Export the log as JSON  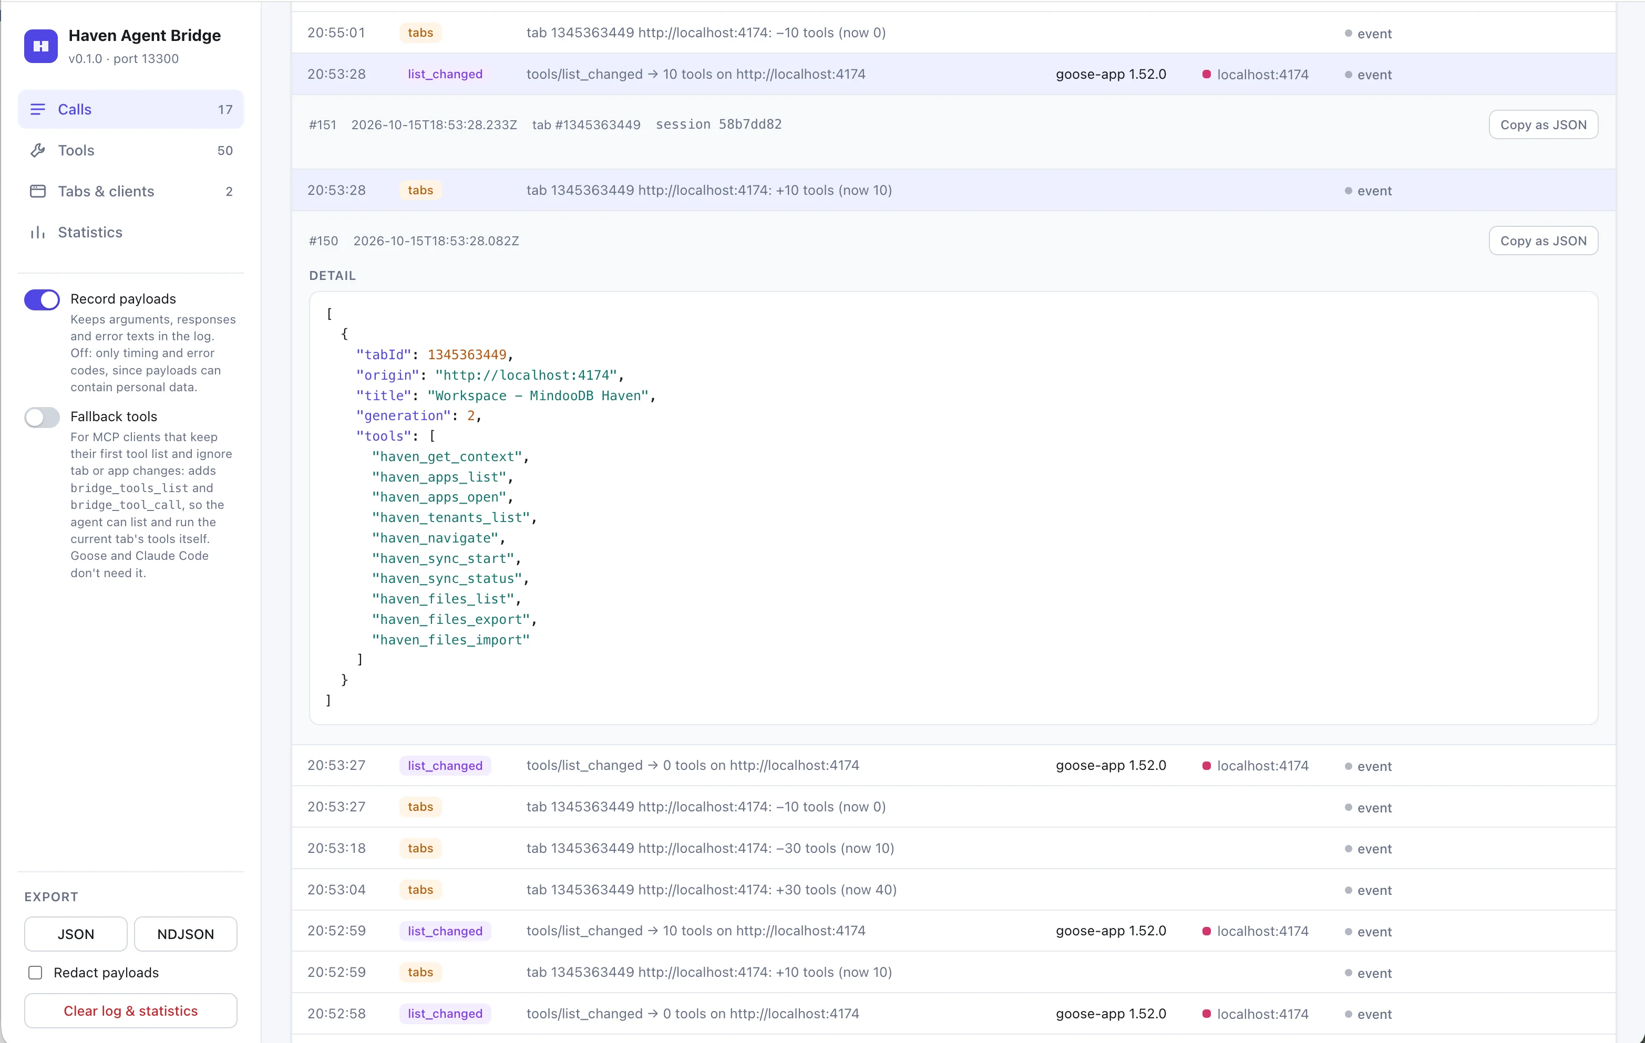tap(76, 934)
